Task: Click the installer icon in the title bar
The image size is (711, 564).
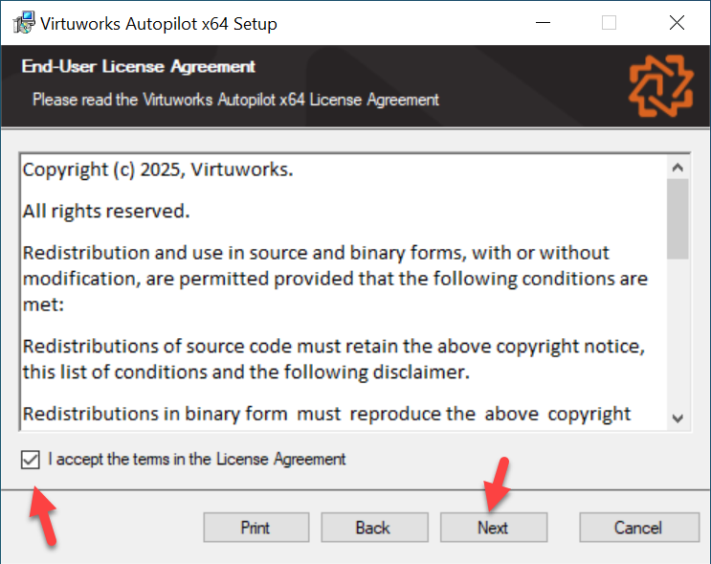Action: click(x=24, y=23)
